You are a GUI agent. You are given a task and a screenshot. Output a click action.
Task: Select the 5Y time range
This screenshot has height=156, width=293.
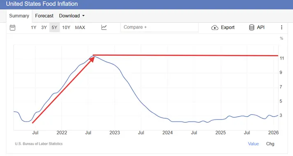tap(54, 28)
